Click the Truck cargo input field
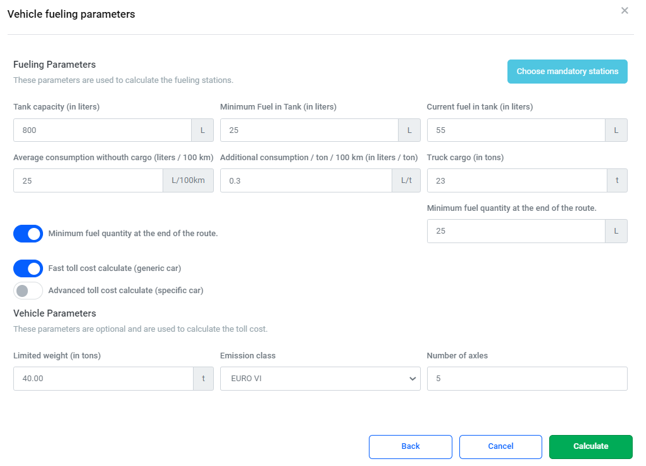This screenshot has width=646, height=466. [516, 180]
